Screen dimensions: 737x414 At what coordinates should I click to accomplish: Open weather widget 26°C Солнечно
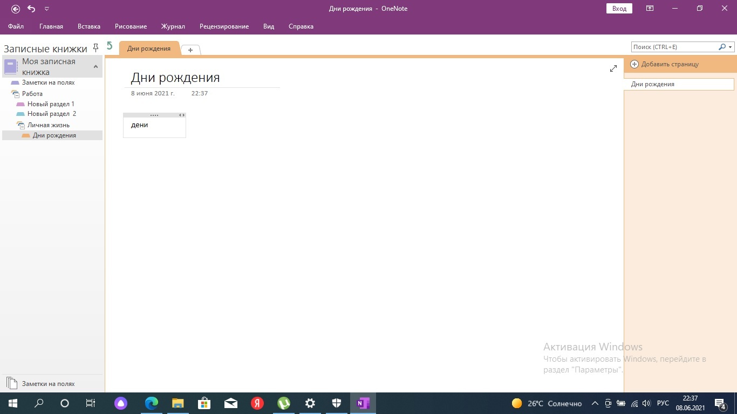coord(547,403)
